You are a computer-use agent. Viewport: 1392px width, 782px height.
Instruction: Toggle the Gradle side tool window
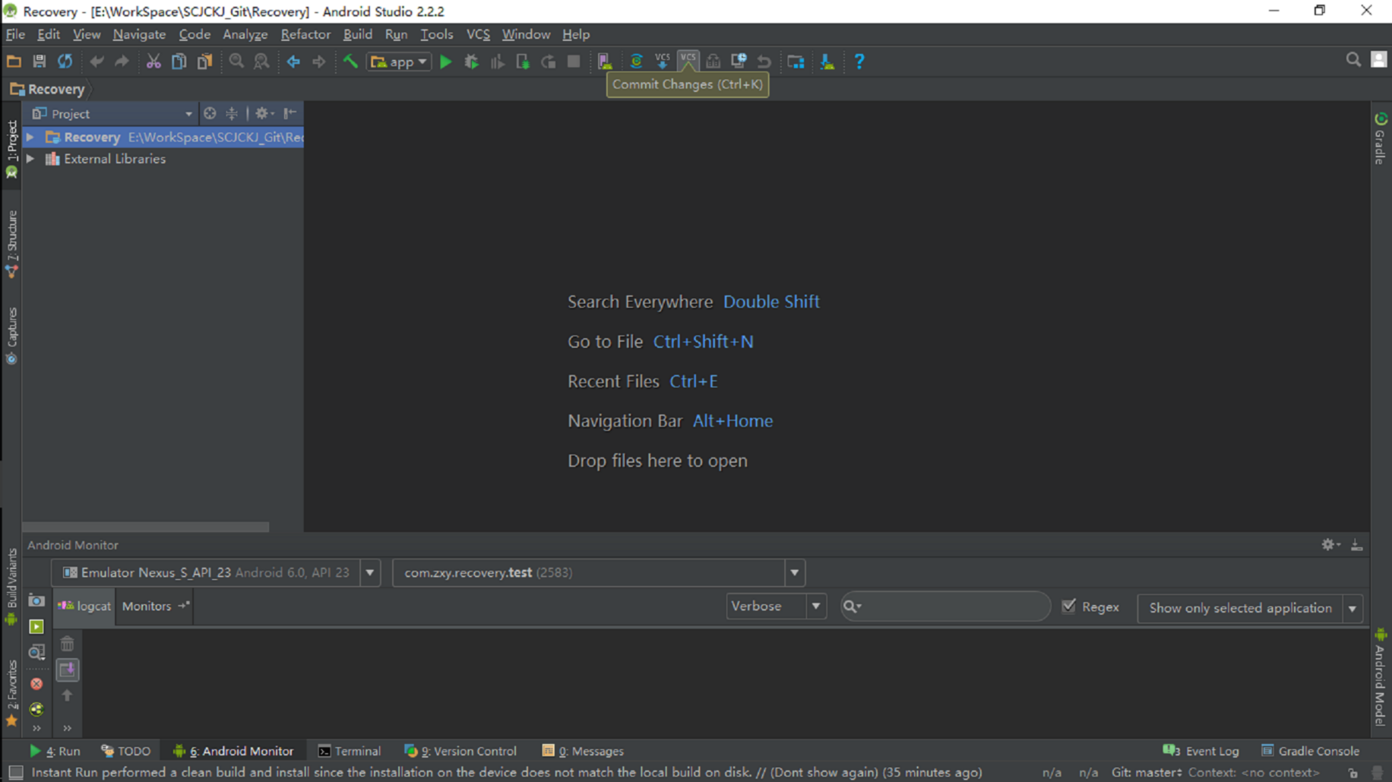coord(1381,138)
